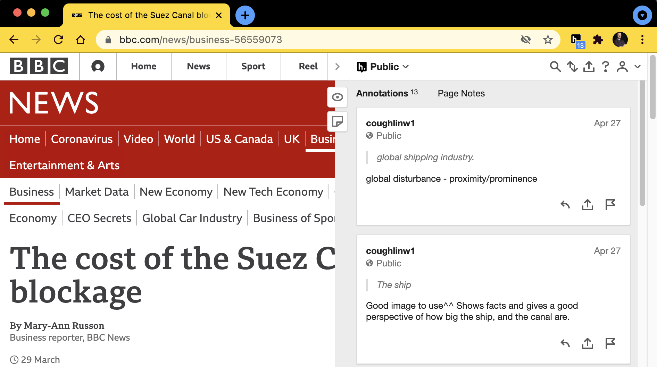Viewport: 657px width, 367px height.
Task: Open CEO Secrets link
Action: (99, 218)
